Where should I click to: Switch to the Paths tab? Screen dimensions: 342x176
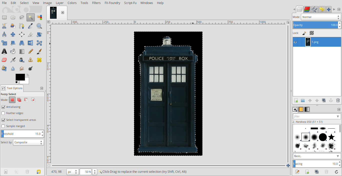(314, 9)
